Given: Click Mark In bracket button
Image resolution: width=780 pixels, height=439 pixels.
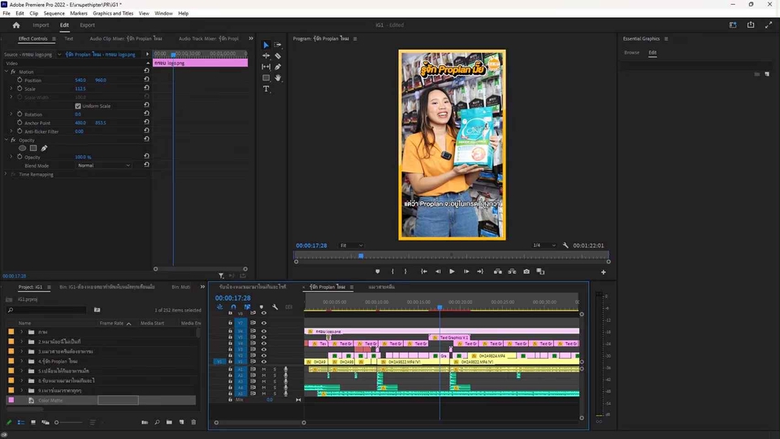Looking at the screenshot, I should click(x=392, y=272).
